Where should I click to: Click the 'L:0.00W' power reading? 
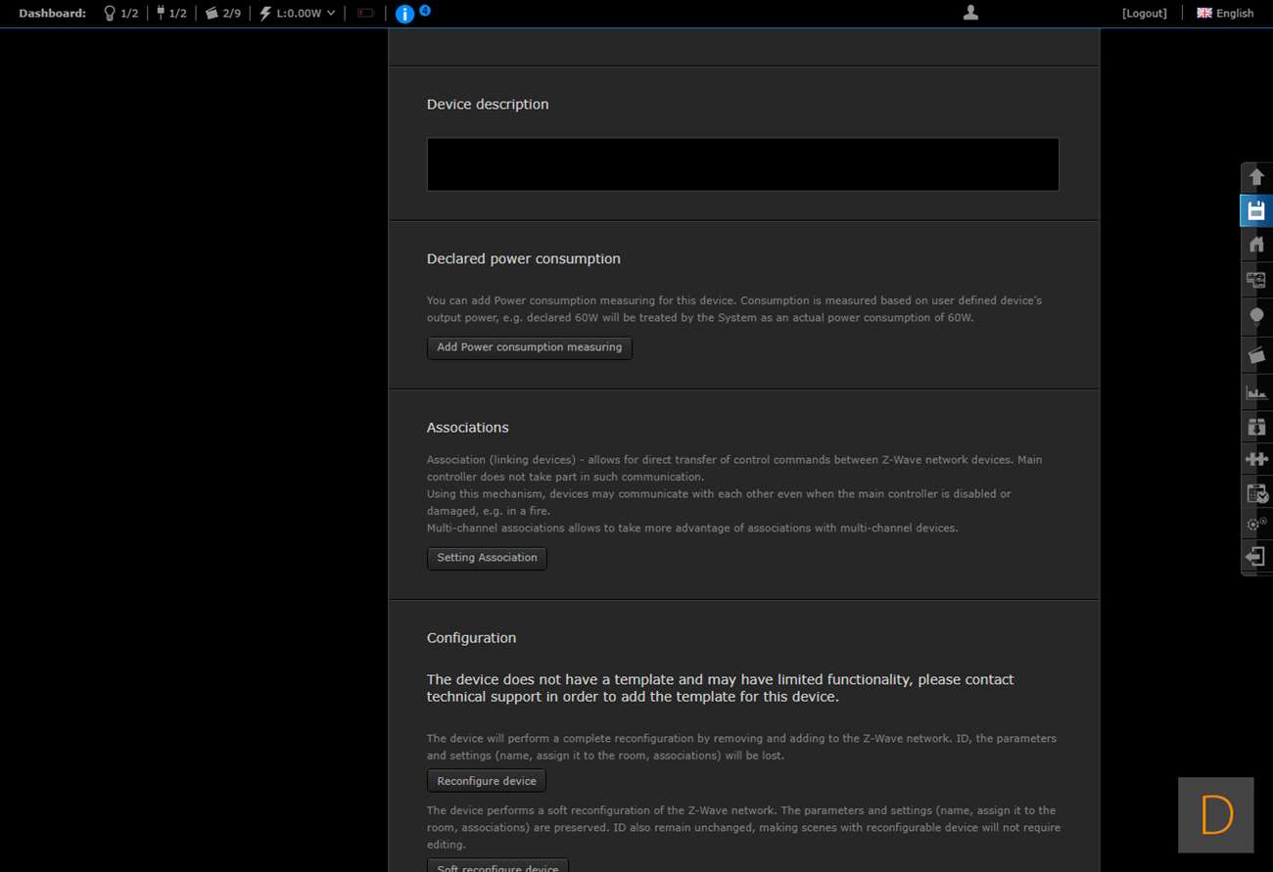point(299,14)
